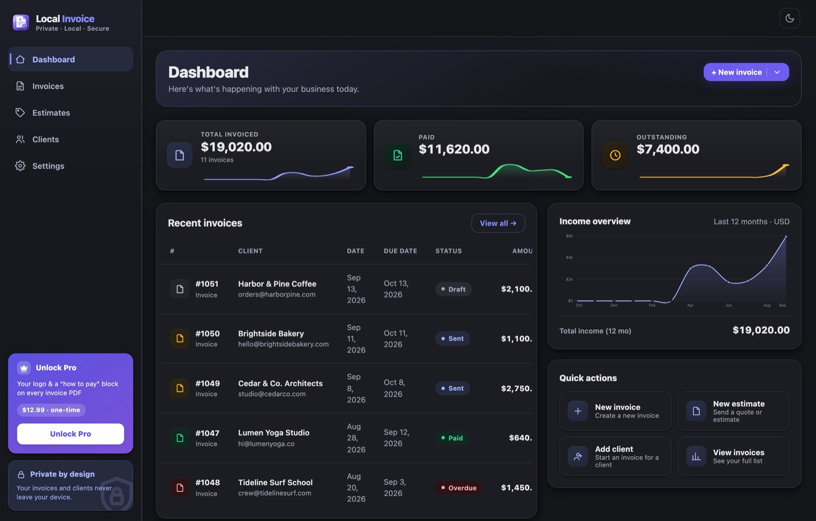Click the DUE DATE column header
816x521 pixels.
click(400, 251)
